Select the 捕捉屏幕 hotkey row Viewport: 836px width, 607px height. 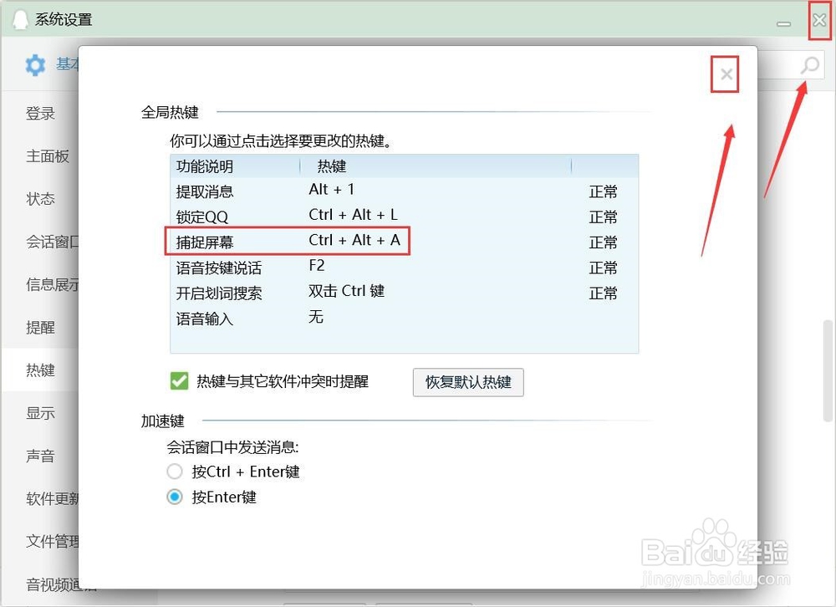251,242
